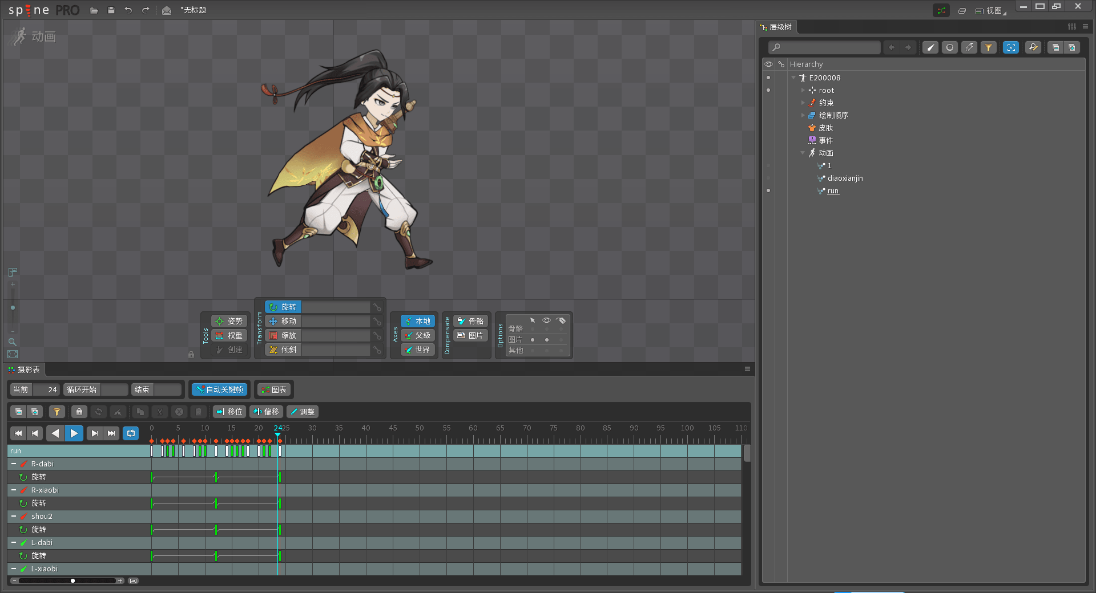Image resolution: width=1096 pixels, height=593 pixels.
Task: Collapse L-dabi row in dopesheet
Action: (14, 542)
